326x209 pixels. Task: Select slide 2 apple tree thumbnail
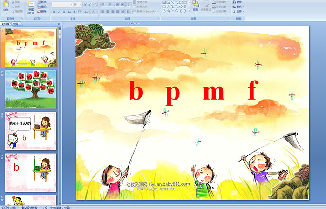(x=31, y=89)
